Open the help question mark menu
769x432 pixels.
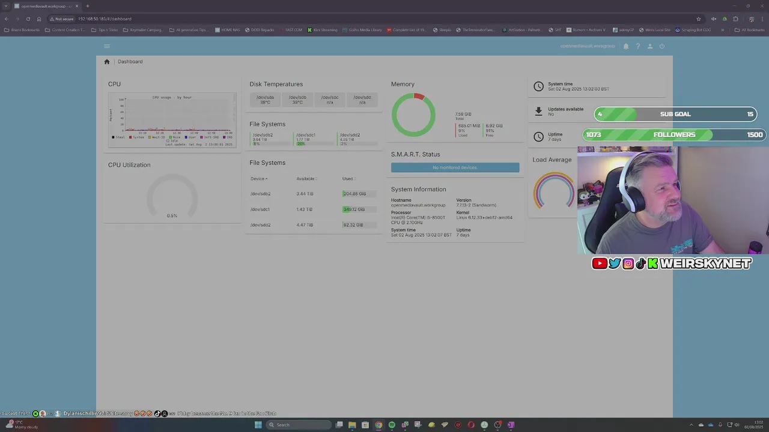click(x=638, y=46)
